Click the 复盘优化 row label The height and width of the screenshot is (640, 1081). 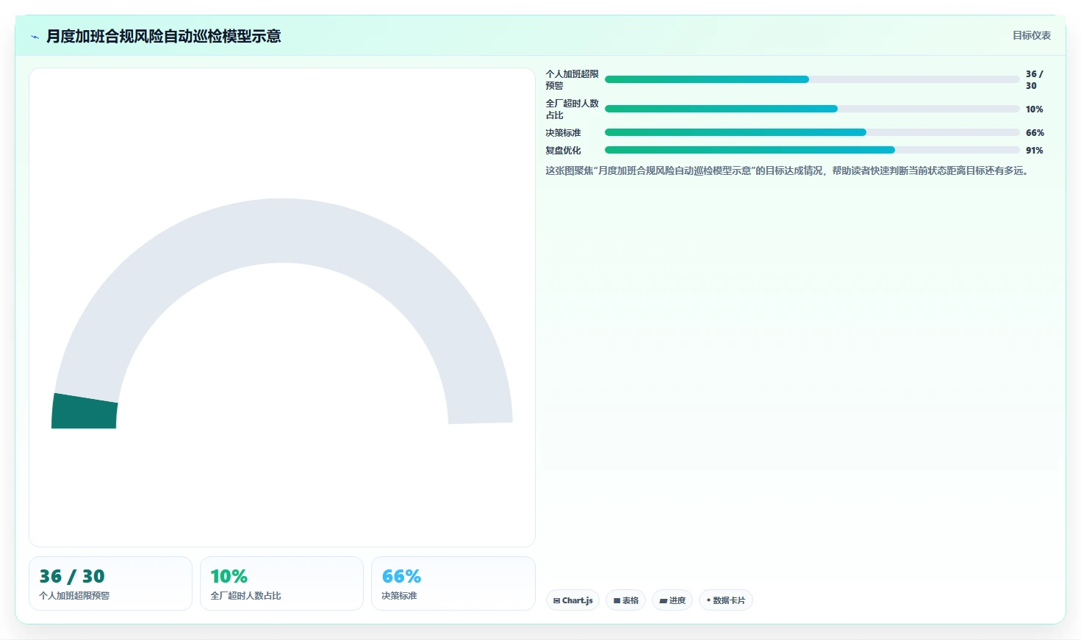click(x=563, y=151)
